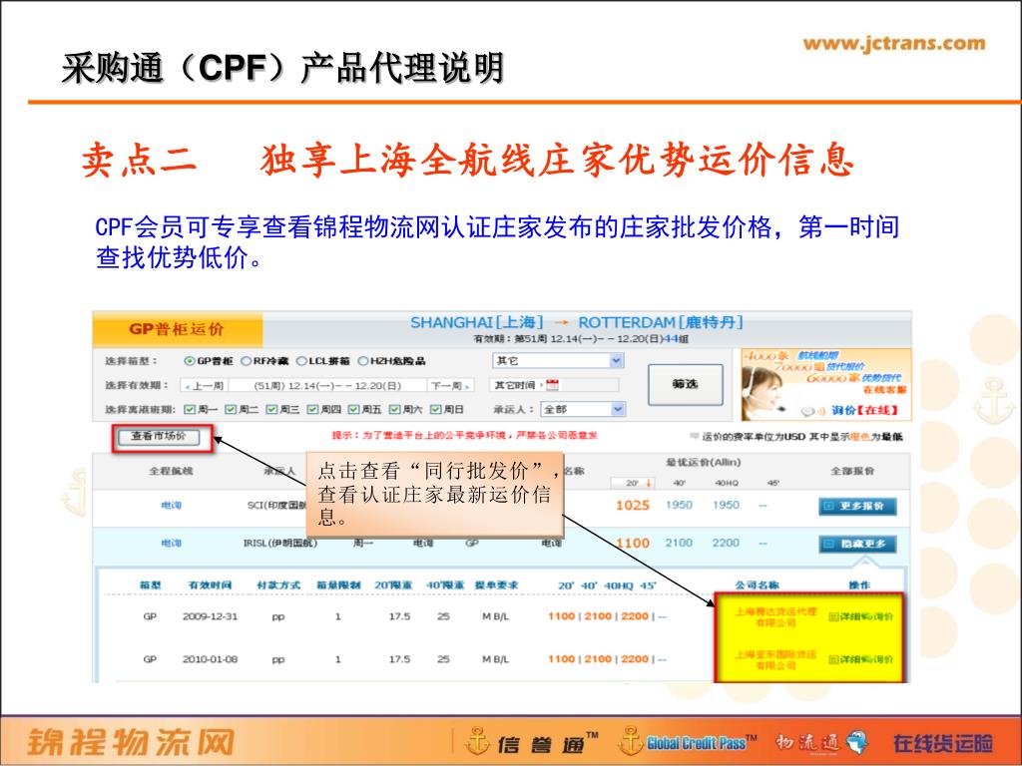Go to next week with 下一周

tap(450, 386)
